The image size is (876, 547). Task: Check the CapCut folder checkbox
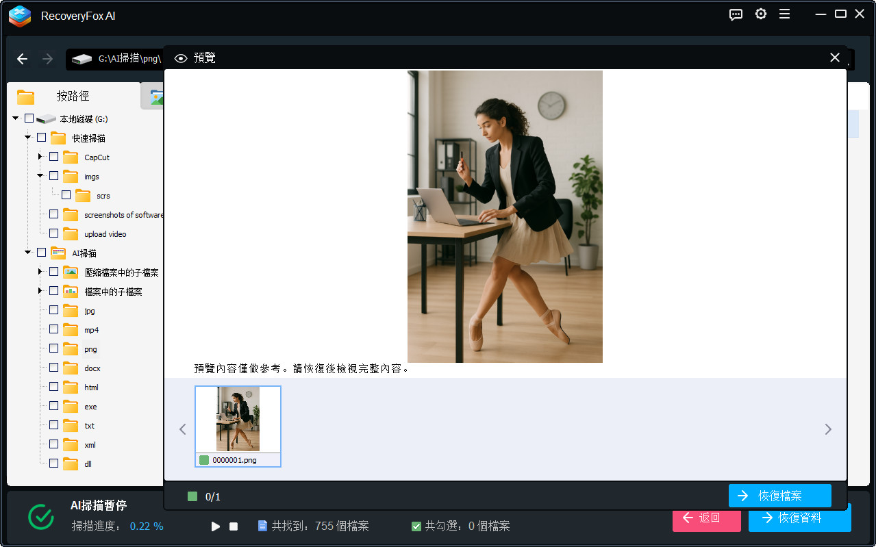pyautogui.click(x=54, y=157)
